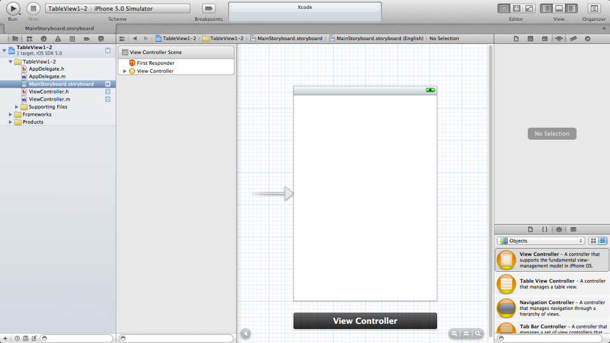Collapse the TableView1-2 project root
This screenshot has width=610, height=343.
[x=4, y=50]
